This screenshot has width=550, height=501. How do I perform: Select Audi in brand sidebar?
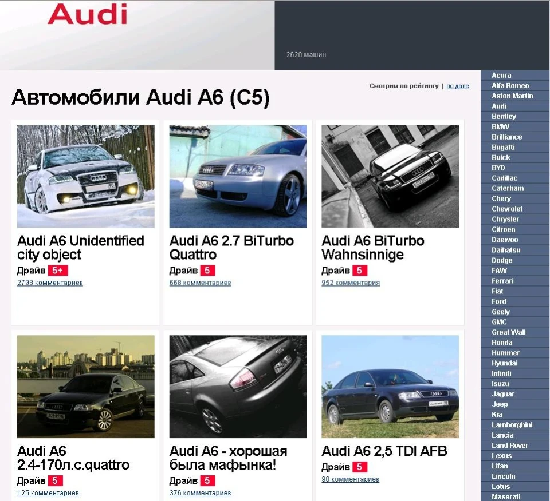point(499,106)
